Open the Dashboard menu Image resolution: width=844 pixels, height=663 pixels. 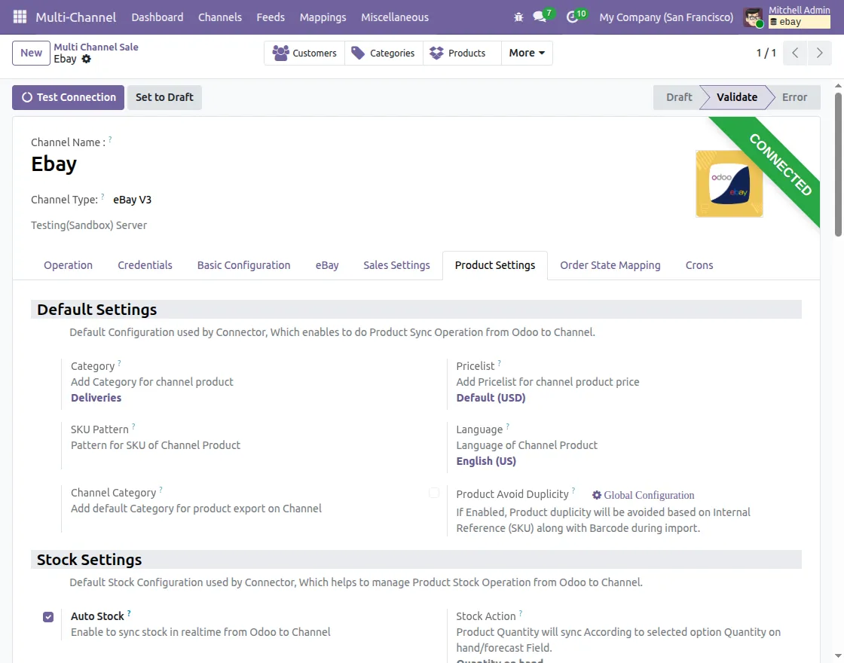[x=157, y=17]
